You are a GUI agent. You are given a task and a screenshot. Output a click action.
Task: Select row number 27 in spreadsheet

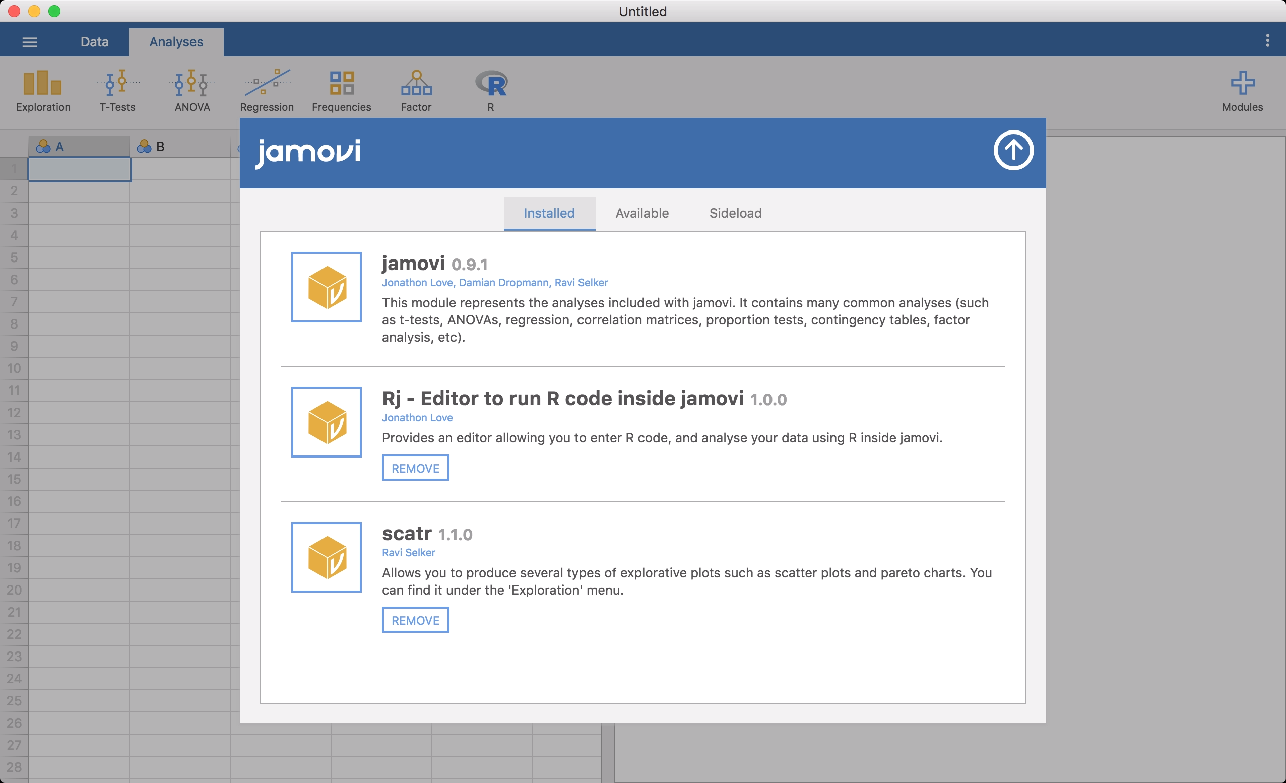pos(14,745)
